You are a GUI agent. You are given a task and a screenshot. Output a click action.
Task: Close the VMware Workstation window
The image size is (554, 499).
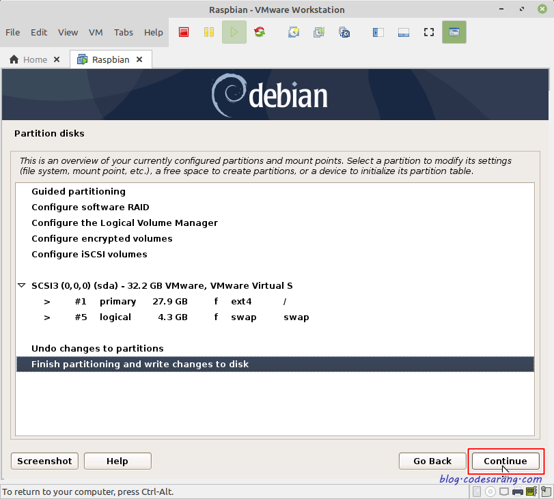click(x=542, y=9)
